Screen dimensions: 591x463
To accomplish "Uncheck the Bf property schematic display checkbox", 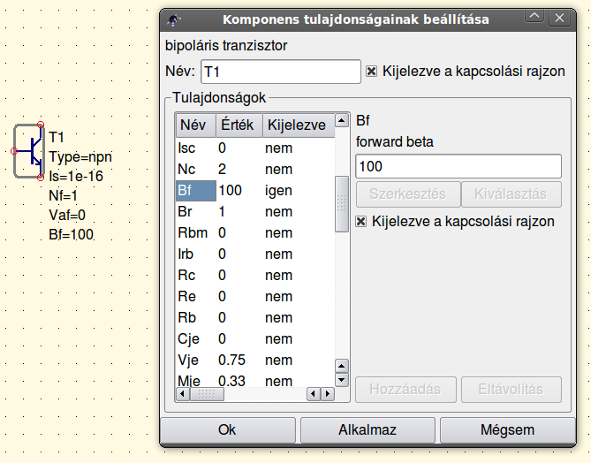I will point(360,221).
